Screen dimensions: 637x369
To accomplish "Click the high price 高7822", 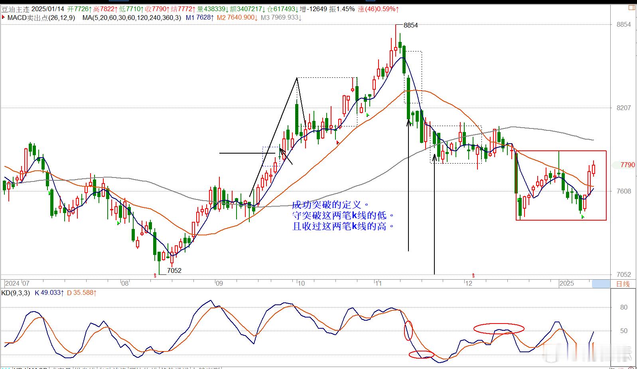I will [x=106, y=9].
